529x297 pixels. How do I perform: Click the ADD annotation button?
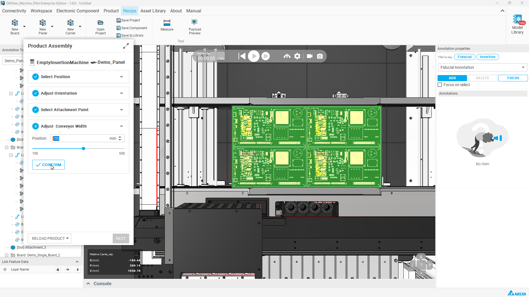coord(452,78)
